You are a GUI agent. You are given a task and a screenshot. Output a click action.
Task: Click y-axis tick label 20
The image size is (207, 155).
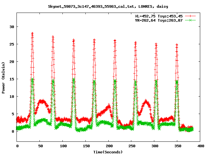point(12,62)
